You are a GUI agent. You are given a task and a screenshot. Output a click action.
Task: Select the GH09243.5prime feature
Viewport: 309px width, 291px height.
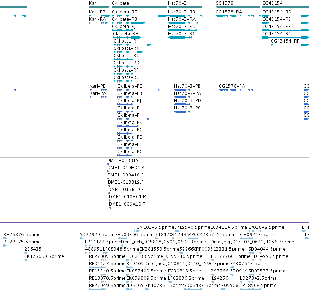pyautogui.click(x=259, y=235)
